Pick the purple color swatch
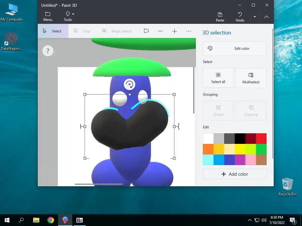Screen dimensions: 302x226 [x=240, y=160]
